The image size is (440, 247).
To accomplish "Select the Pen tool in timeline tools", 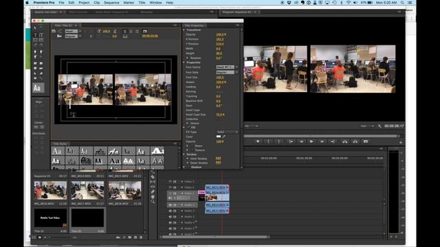I will (153, 192).
